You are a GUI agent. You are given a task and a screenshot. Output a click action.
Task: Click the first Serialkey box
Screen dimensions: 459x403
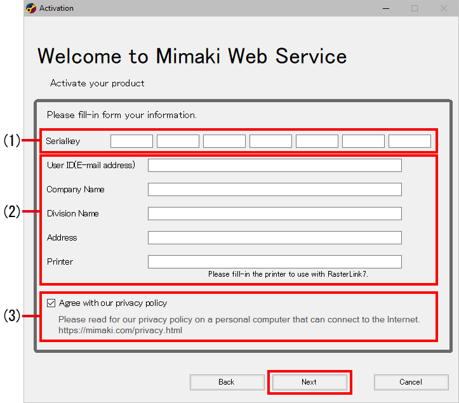coord(131,141)
